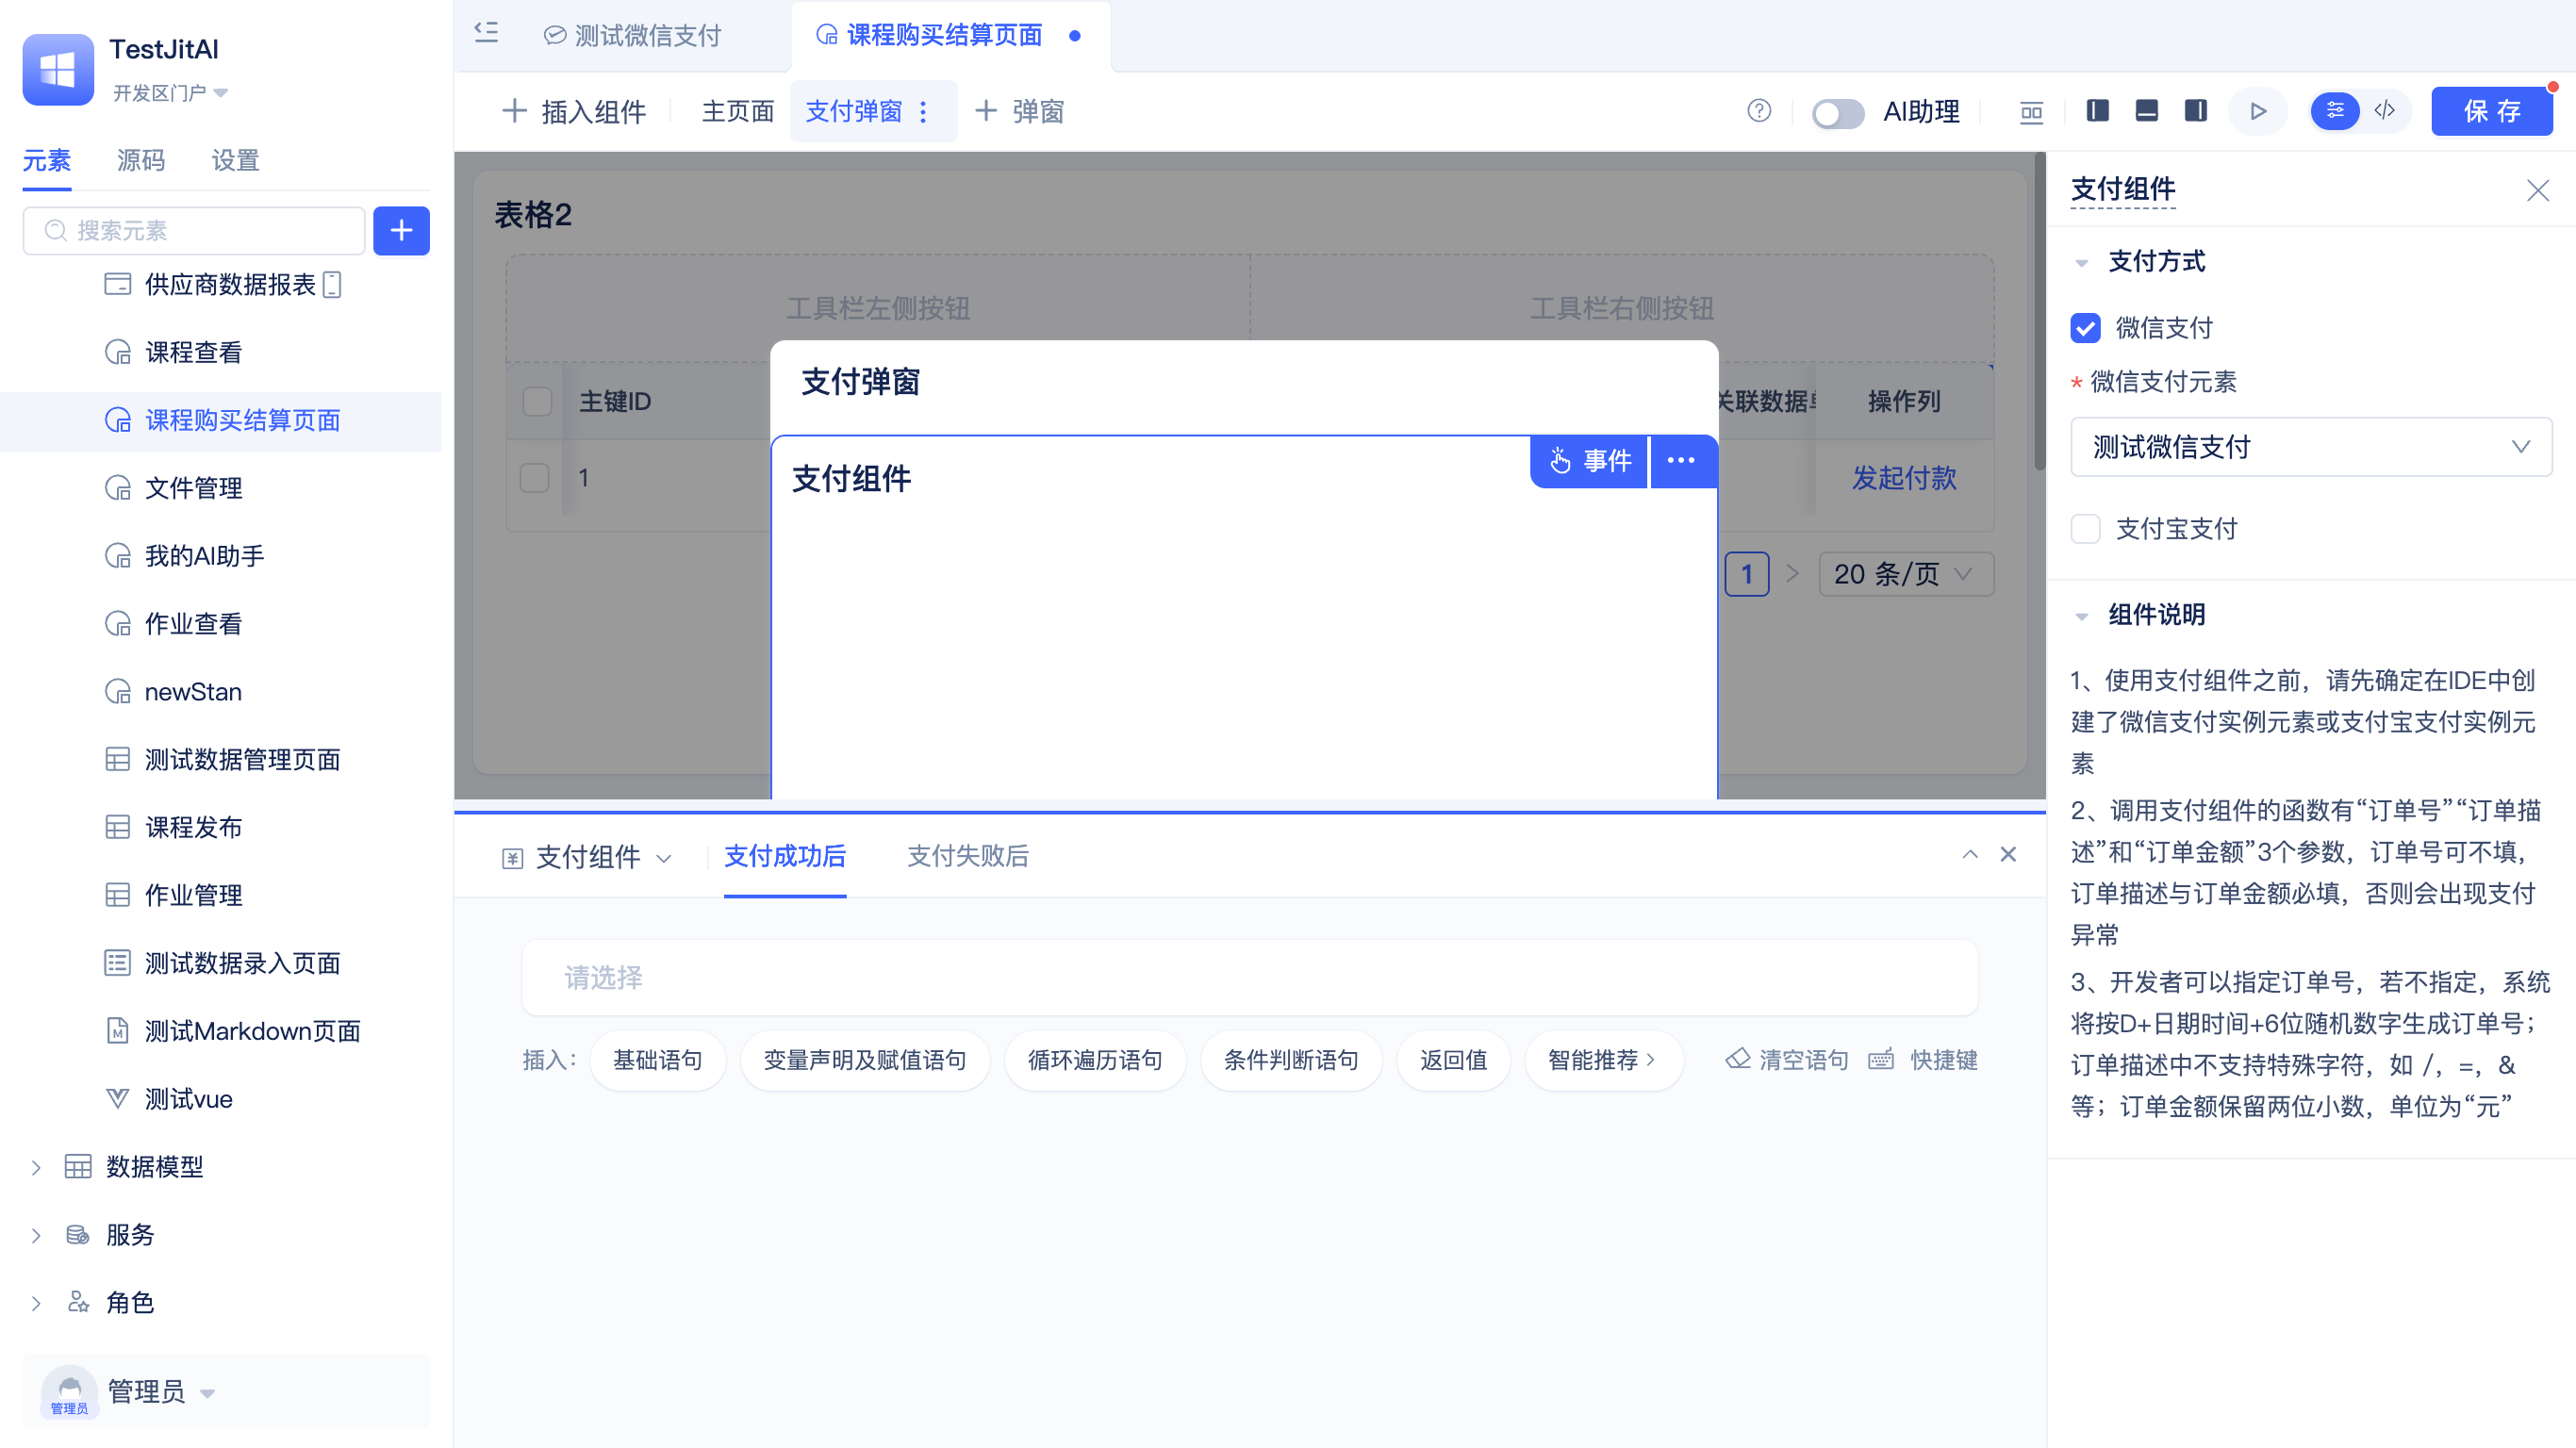2576x1448 pixels.
Task: Collapse the 组件说明 section
Action: pos(2082,616)
